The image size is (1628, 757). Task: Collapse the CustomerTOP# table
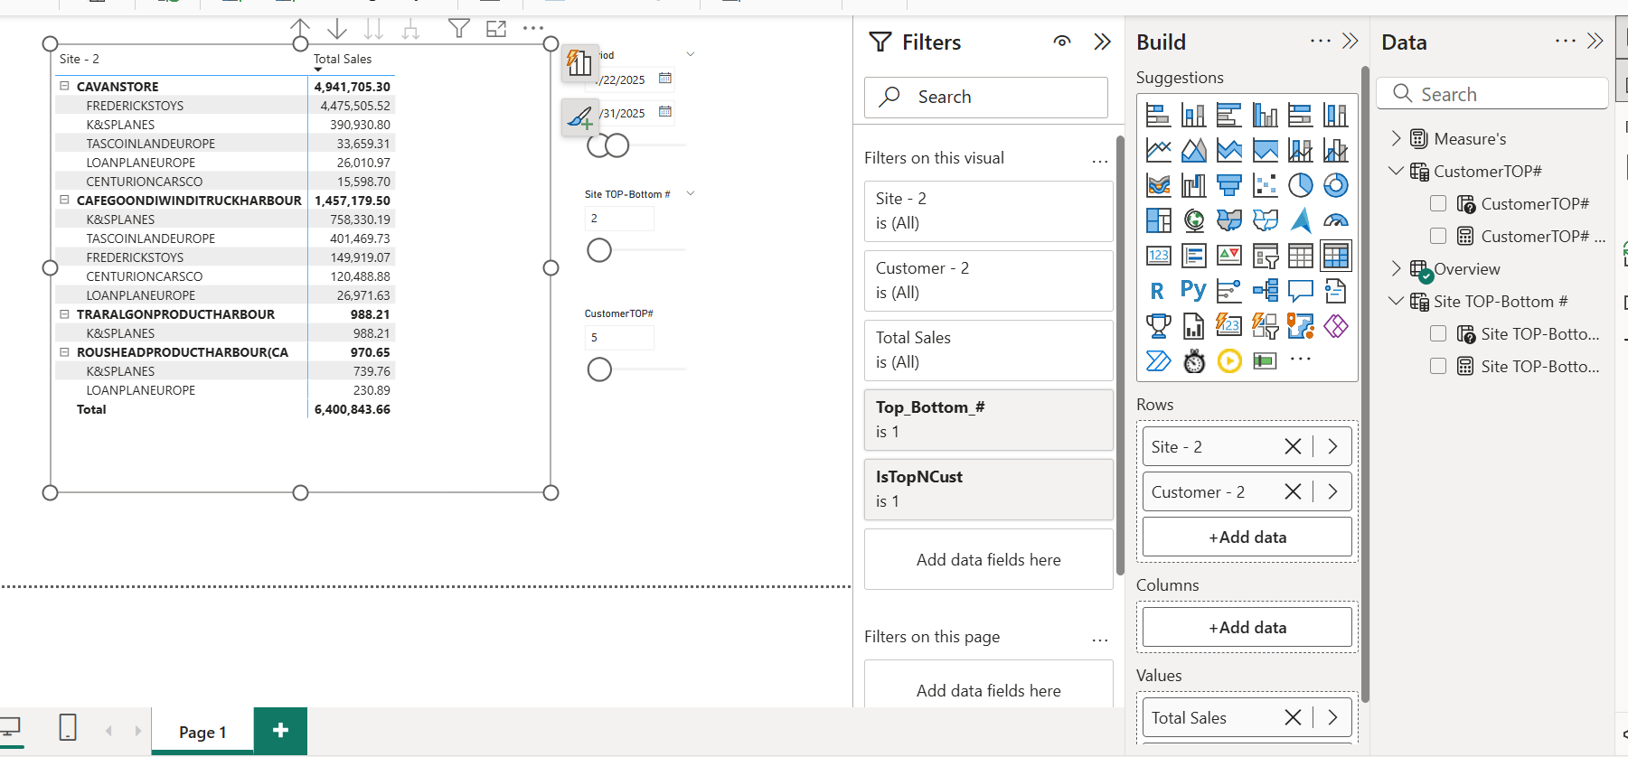tap(1397, 171)
